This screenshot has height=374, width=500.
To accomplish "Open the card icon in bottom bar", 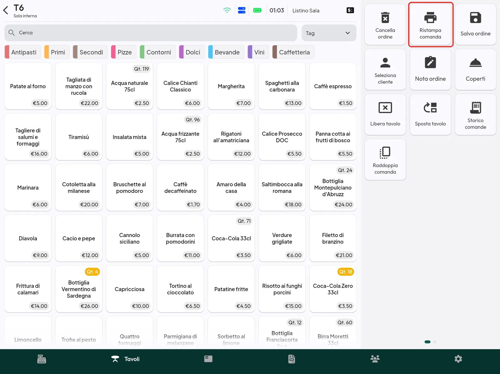I will pos(208,359).
